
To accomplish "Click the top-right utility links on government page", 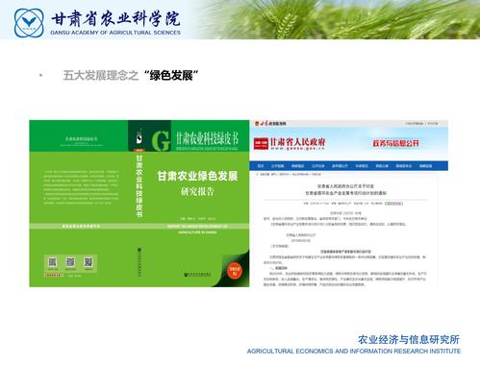I will (x=421, y=123).
